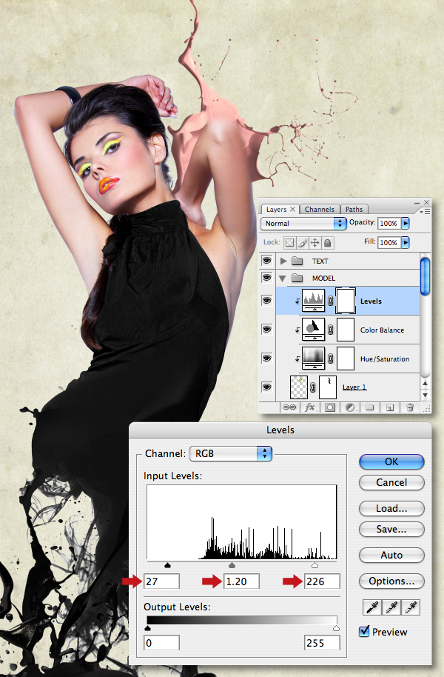
Task: Create new adjustment layer icon
Action: [x=350, y=407]
